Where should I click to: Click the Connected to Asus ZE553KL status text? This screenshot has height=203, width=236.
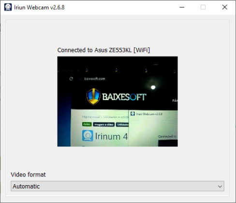(x=103, y=50)
